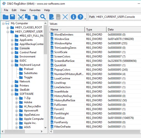141x138 pixels.
Task: Expand the Control Panel key
Action: 12,53
